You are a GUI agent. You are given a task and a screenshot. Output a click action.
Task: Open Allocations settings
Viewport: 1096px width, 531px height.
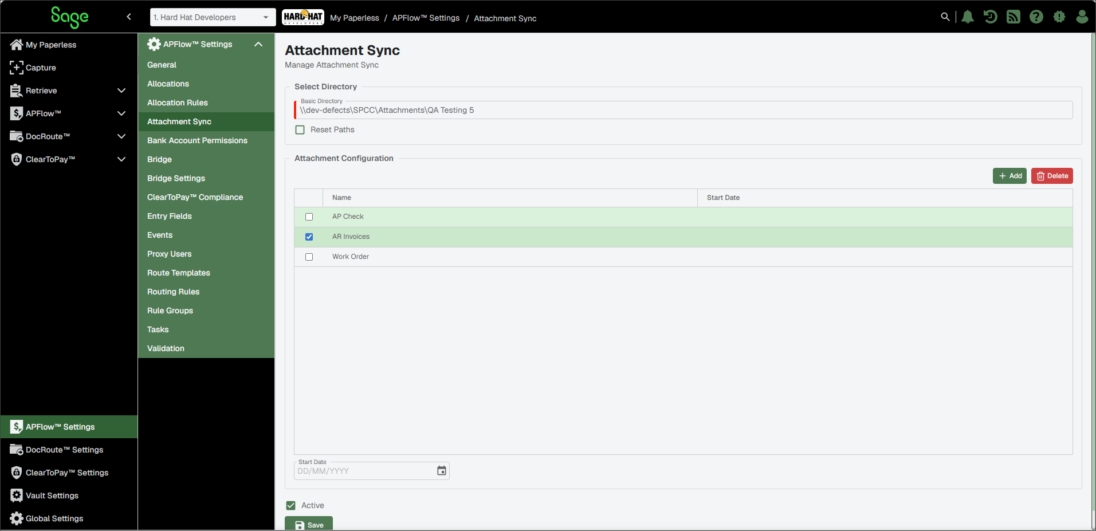point(206,84)
